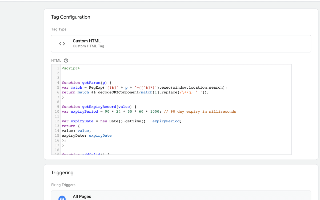
Task: Select the getParam function name on line 4
Action: pos(92,82)
